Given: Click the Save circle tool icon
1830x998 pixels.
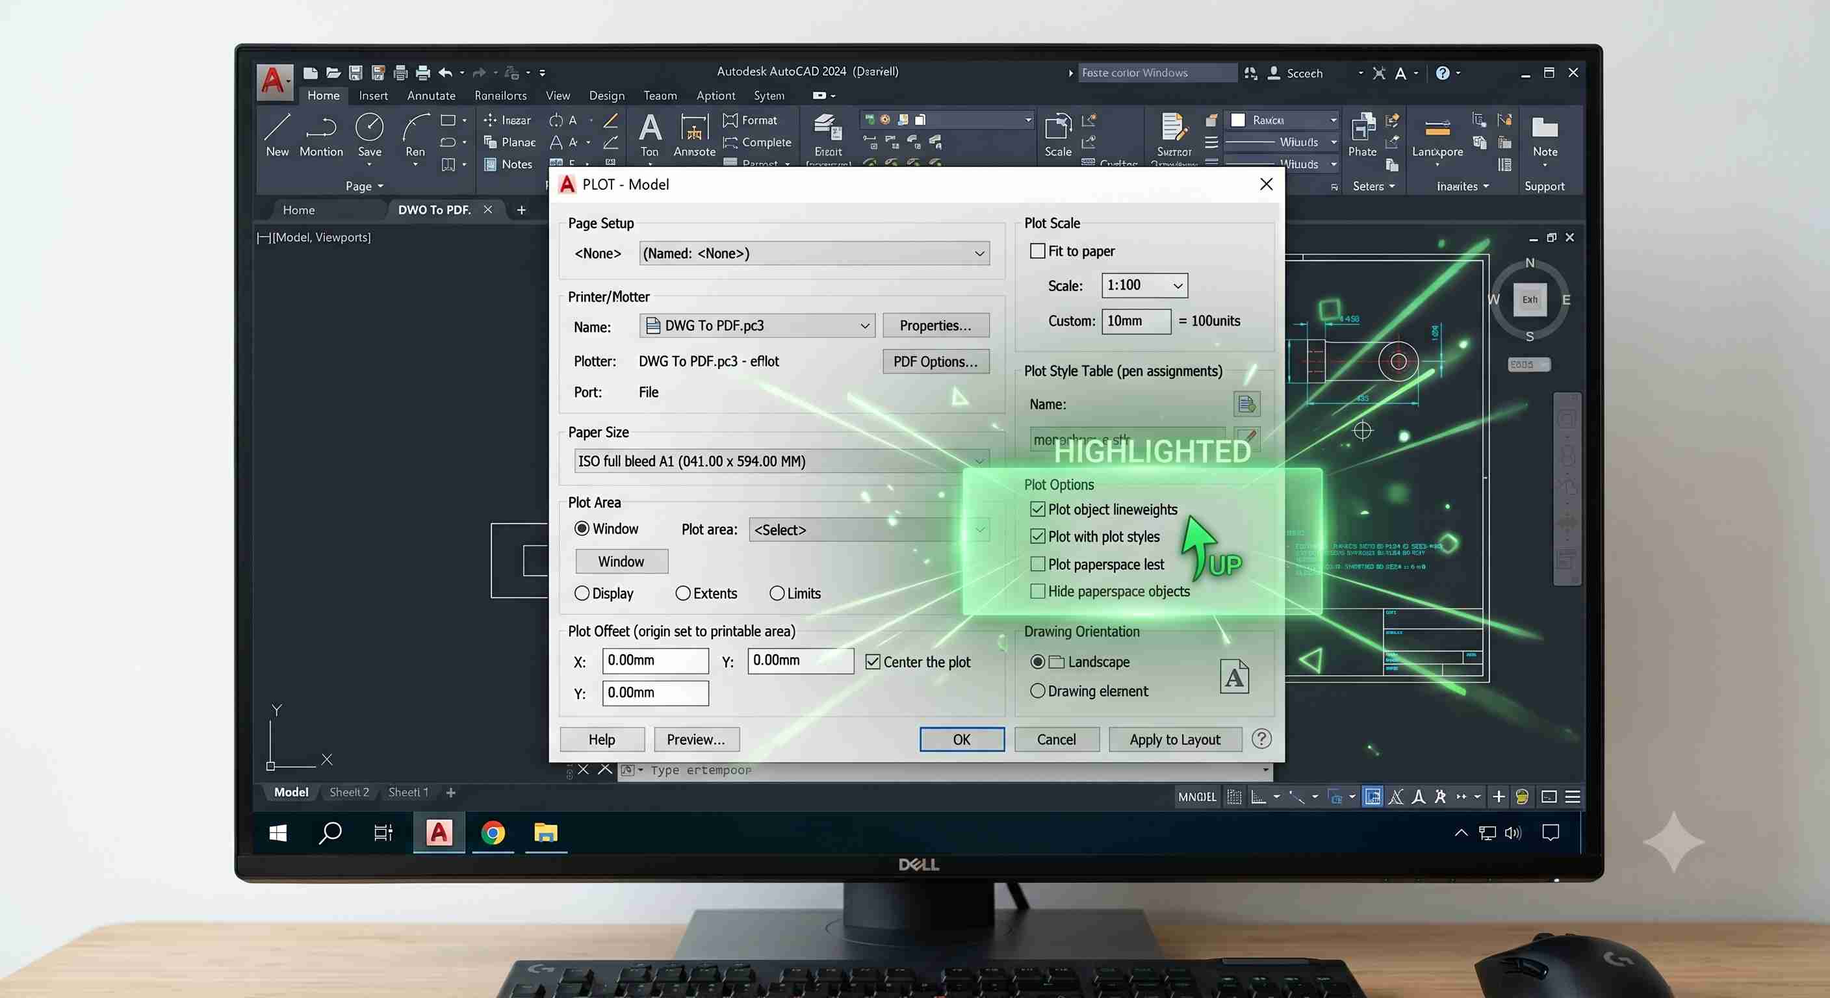Looking at the screenshot, I should [x=369, y=135].
